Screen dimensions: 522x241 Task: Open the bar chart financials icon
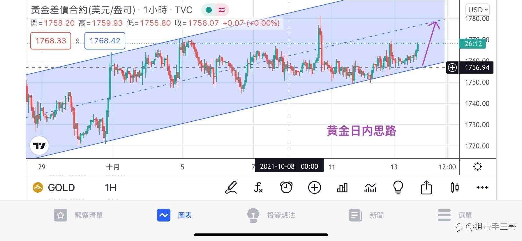(x=342, y=188)
